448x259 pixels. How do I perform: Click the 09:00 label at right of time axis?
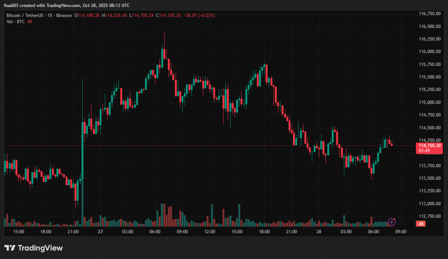(400, 231)
